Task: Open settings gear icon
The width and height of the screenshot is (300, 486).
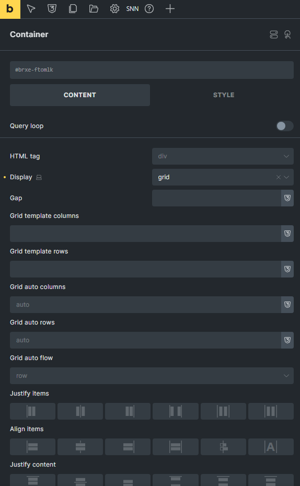Action: click(114, 9)
